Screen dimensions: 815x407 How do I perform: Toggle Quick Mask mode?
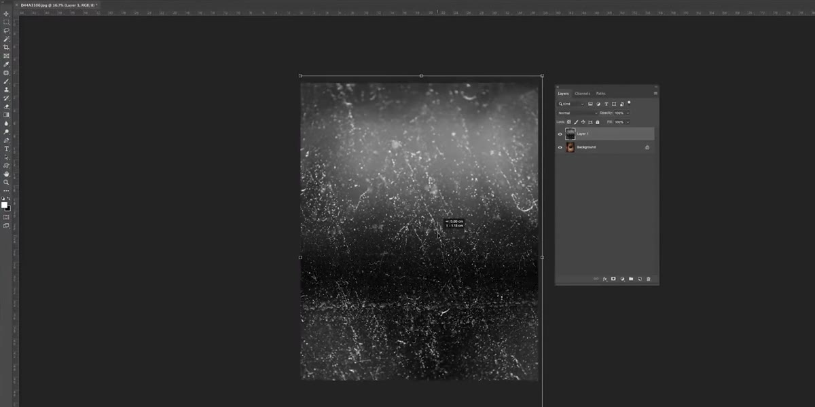coord(7,217)
